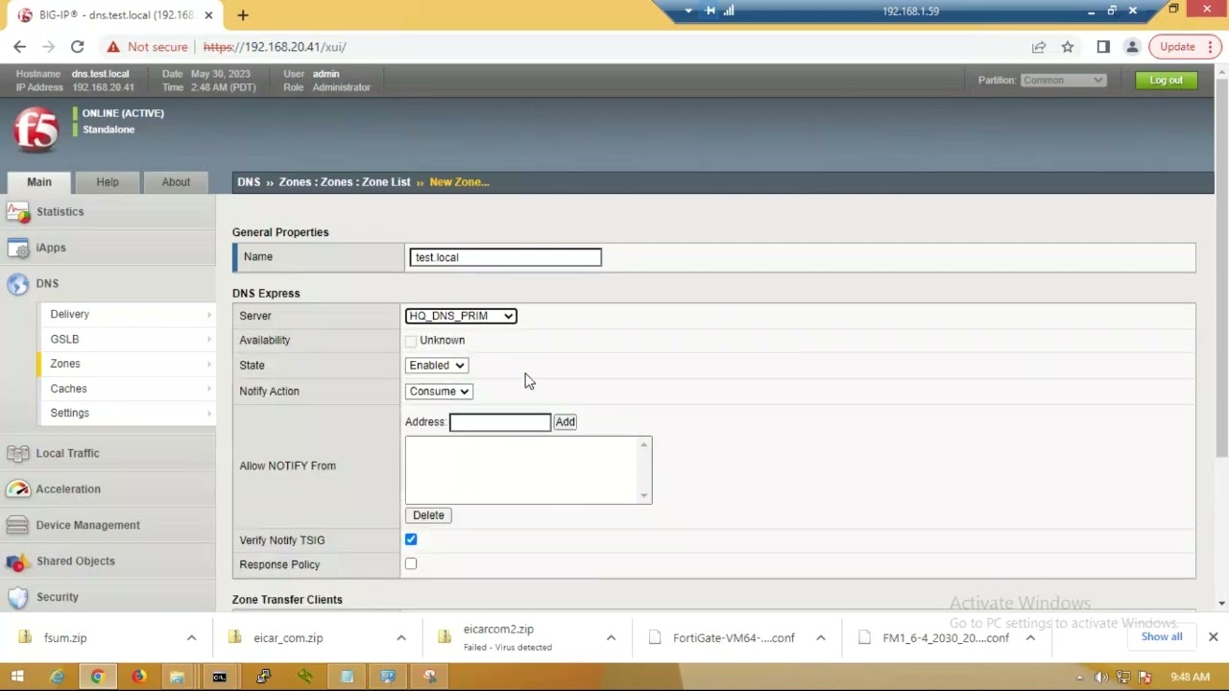Screen dimensions: 1229x691
Task: Open a new browser tab
Action: pyautogui.click(x=242, y=15)
